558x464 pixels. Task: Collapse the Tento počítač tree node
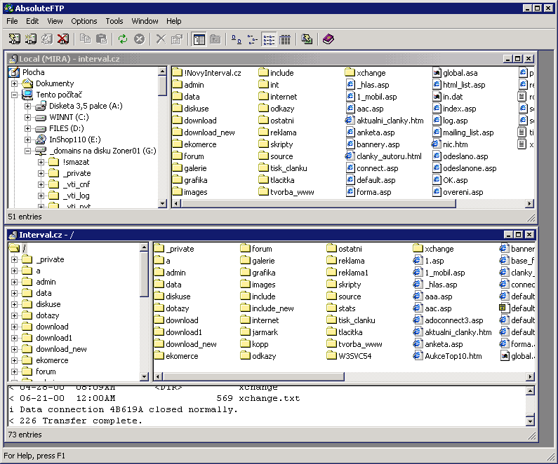(x=14, y=95)
